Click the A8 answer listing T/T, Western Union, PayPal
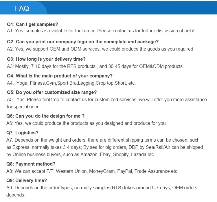 click(92, 171)
